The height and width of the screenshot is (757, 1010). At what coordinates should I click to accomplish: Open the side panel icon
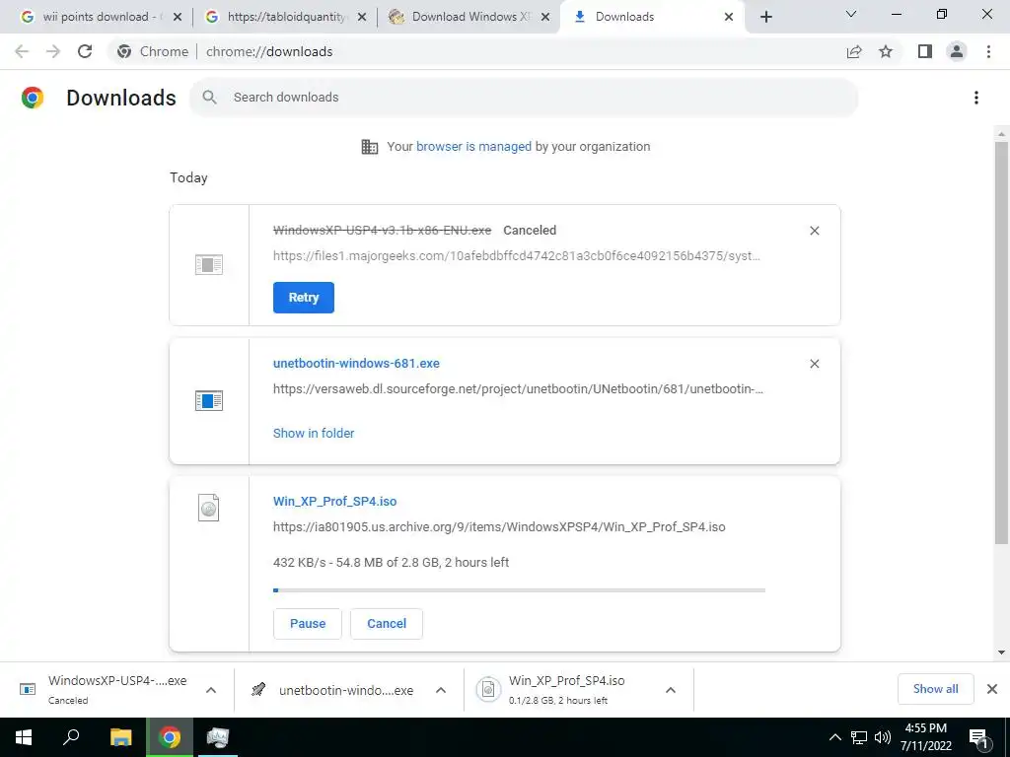[x=925, y=51]
